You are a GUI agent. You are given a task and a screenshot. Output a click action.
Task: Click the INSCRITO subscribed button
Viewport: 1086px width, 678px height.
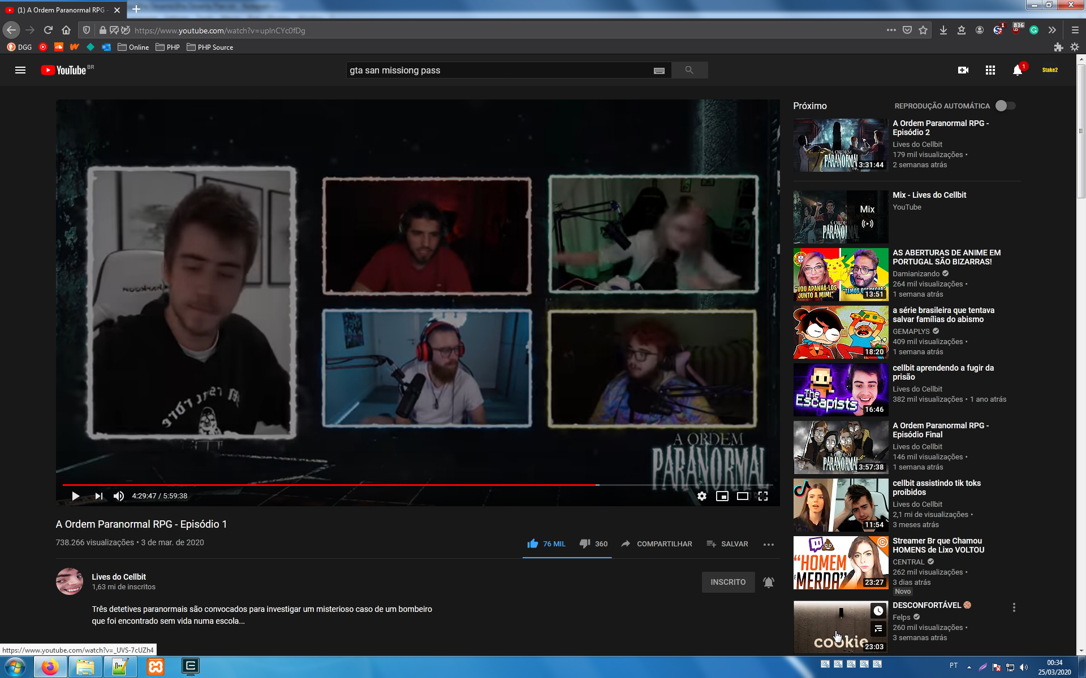click(728, 582)
